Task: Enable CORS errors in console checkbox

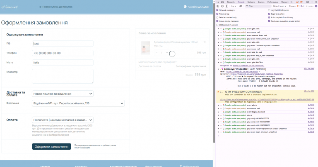Action: click(217, 25)
